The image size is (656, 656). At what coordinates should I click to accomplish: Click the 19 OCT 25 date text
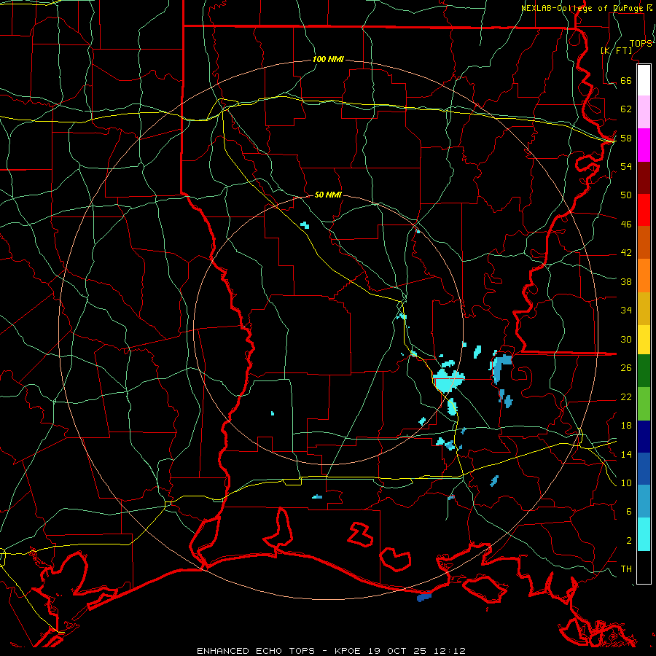[399, 651]
